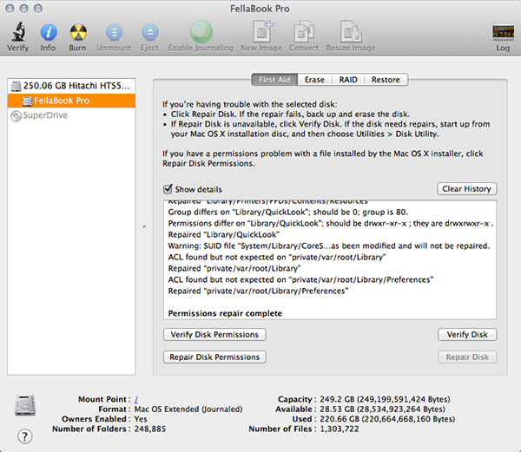Click the Number of Folders 248,885 value
521x452 pixels.
tap(150, 429)
